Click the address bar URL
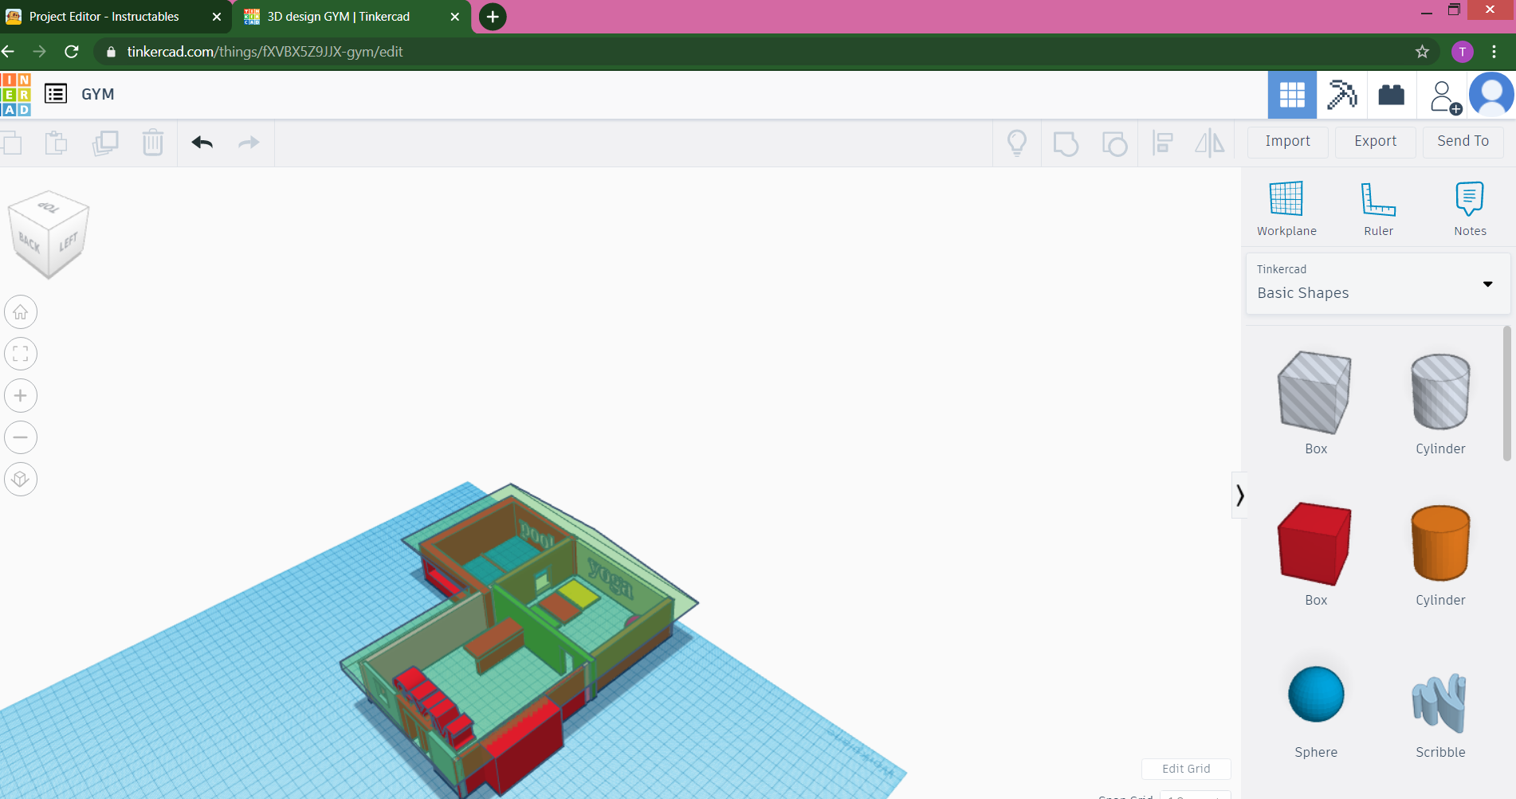The image size is (1516, 799). click(265, 52)
